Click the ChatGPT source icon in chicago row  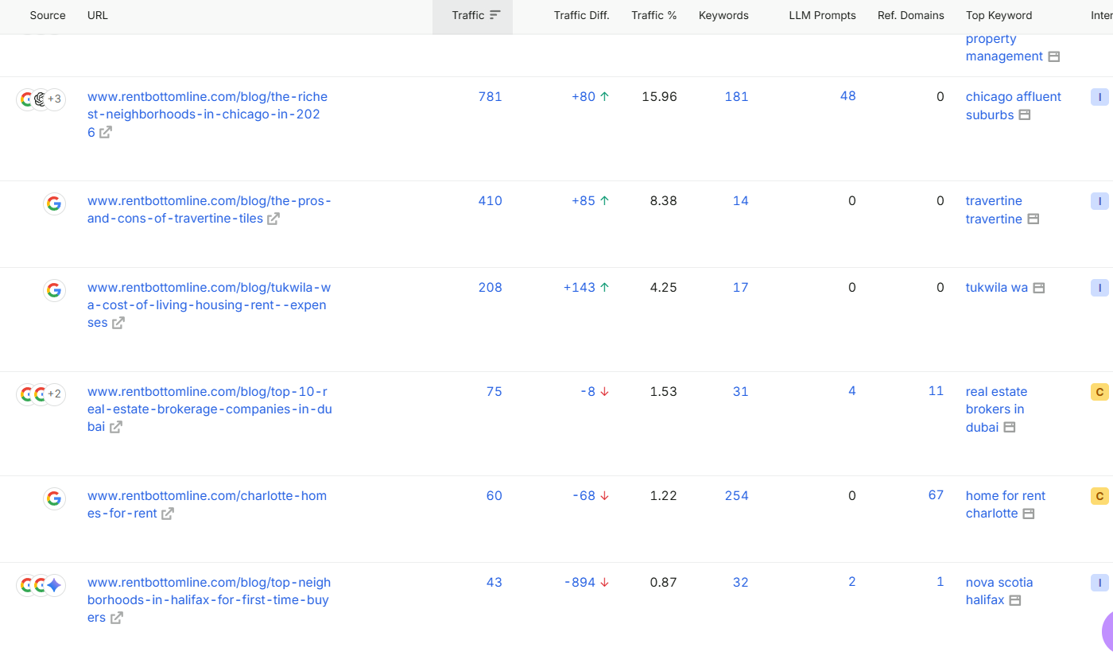pos(40,99)
